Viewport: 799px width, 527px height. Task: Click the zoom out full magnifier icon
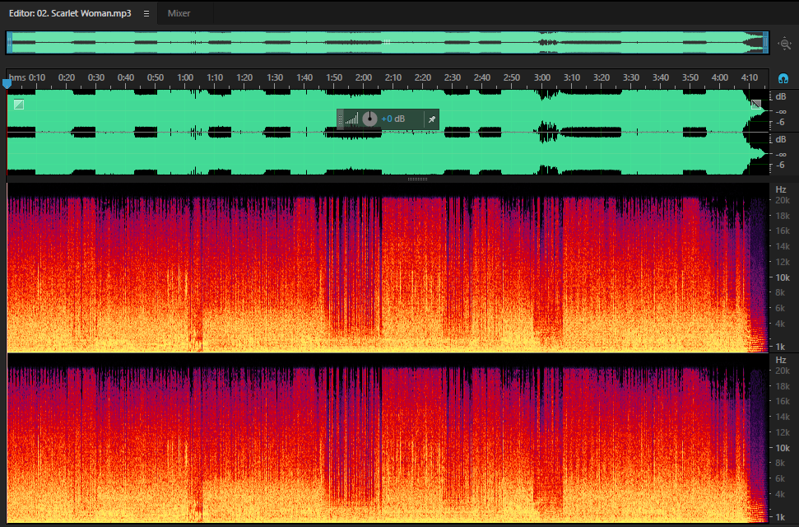pos(785,44)
